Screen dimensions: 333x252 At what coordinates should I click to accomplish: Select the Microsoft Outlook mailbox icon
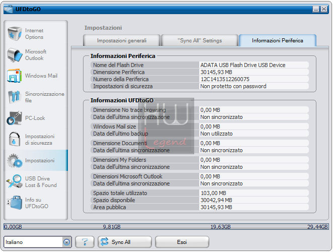(x=15, y=55)
